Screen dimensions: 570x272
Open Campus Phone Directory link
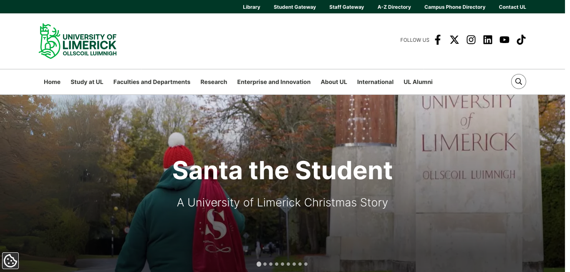(x=455, y=7)
